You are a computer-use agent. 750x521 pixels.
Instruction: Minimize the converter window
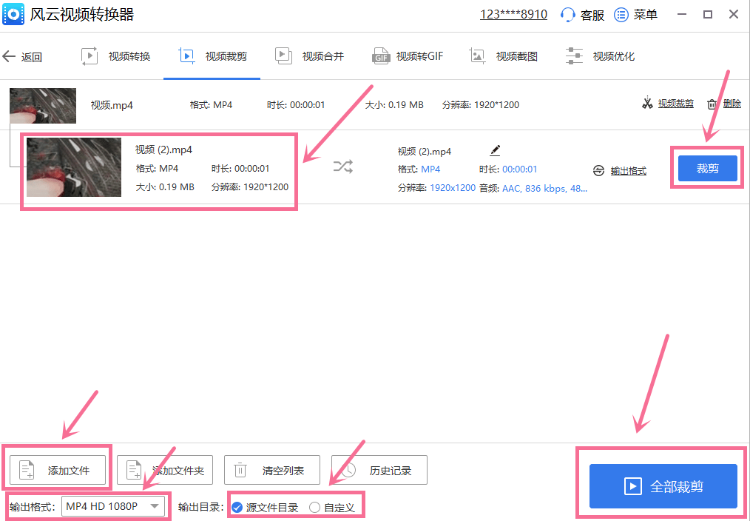pyautogui.click(x=682, y=14)
